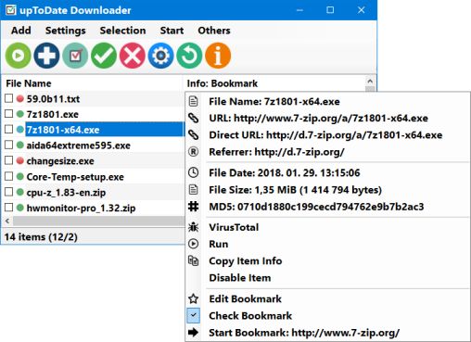Tick the checkbox for Core-Temp-setup.exe
Image resolution: width=471 pixels, height=342 pixels.
click(x=9, y=176)
